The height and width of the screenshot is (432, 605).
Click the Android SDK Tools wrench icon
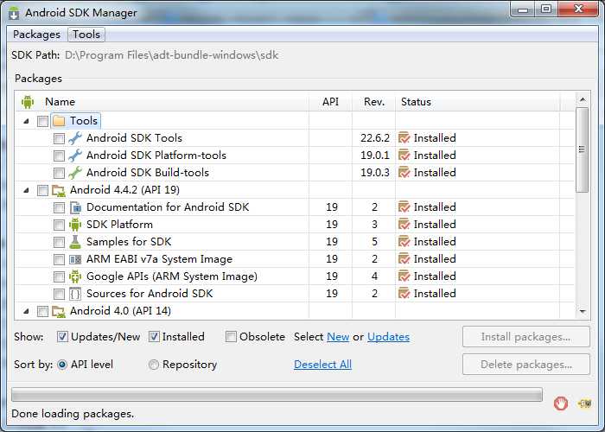(75, 138)
